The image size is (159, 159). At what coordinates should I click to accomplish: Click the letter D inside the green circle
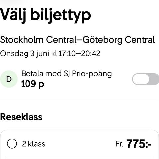[x=9, y=79]
